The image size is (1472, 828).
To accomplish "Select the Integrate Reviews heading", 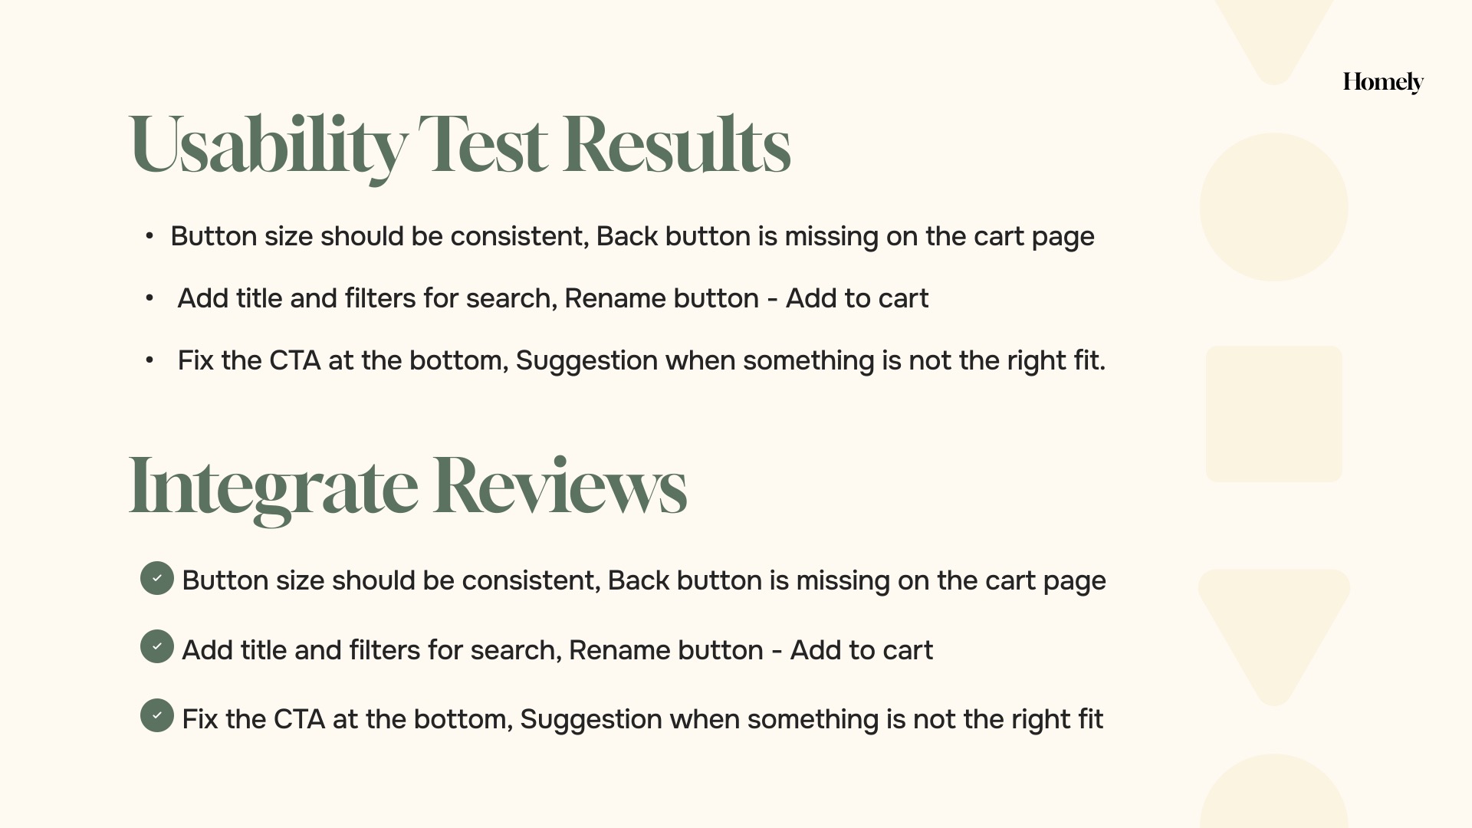I will [407, 485].
